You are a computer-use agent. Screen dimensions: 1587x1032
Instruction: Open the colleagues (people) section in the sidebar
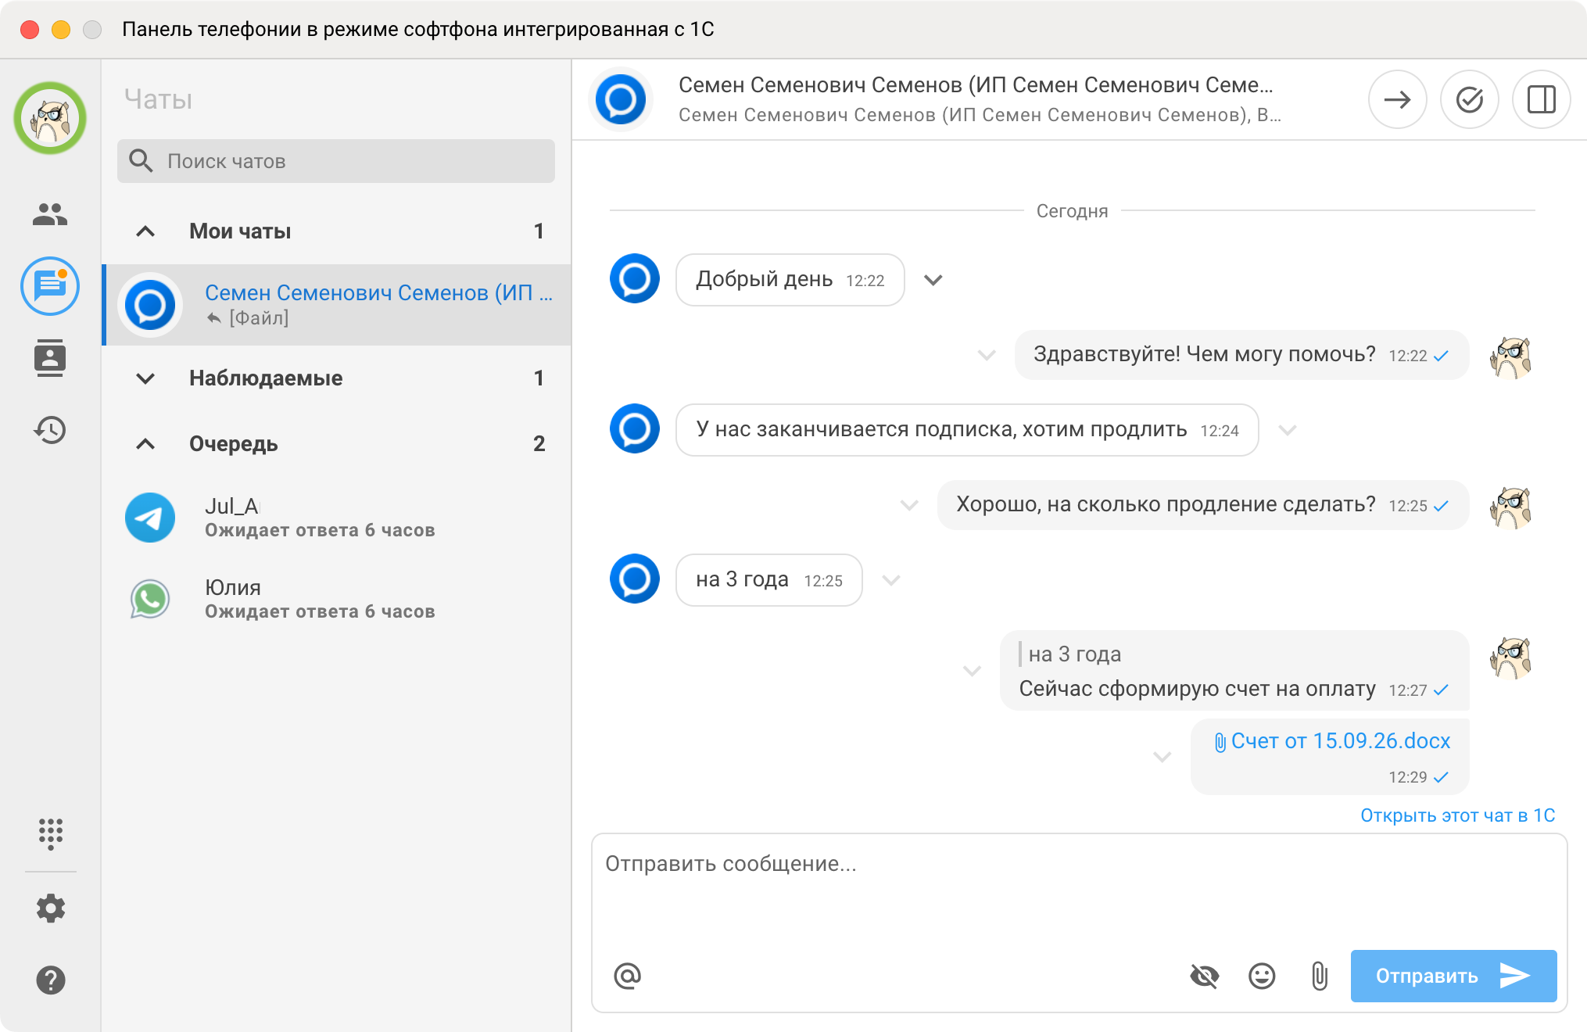click(50, 213)
